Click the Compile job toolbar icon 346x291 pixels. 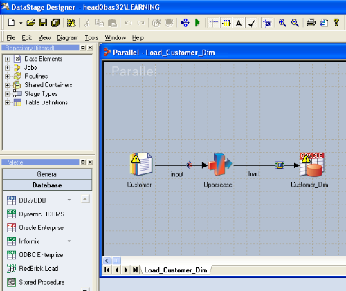(185, 23)
